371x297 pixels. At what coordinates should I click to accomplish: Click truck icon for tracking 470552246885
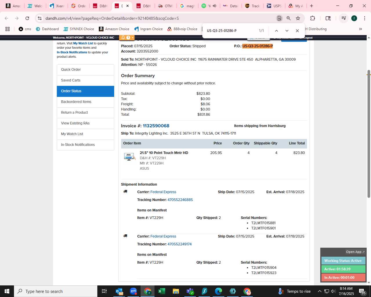click(125, 191)
